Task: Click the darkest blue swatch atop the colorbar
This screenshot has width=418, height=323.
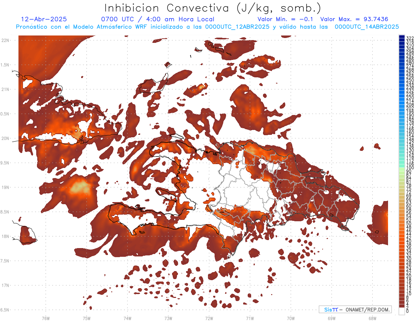Action: click(x=402, y=37)
